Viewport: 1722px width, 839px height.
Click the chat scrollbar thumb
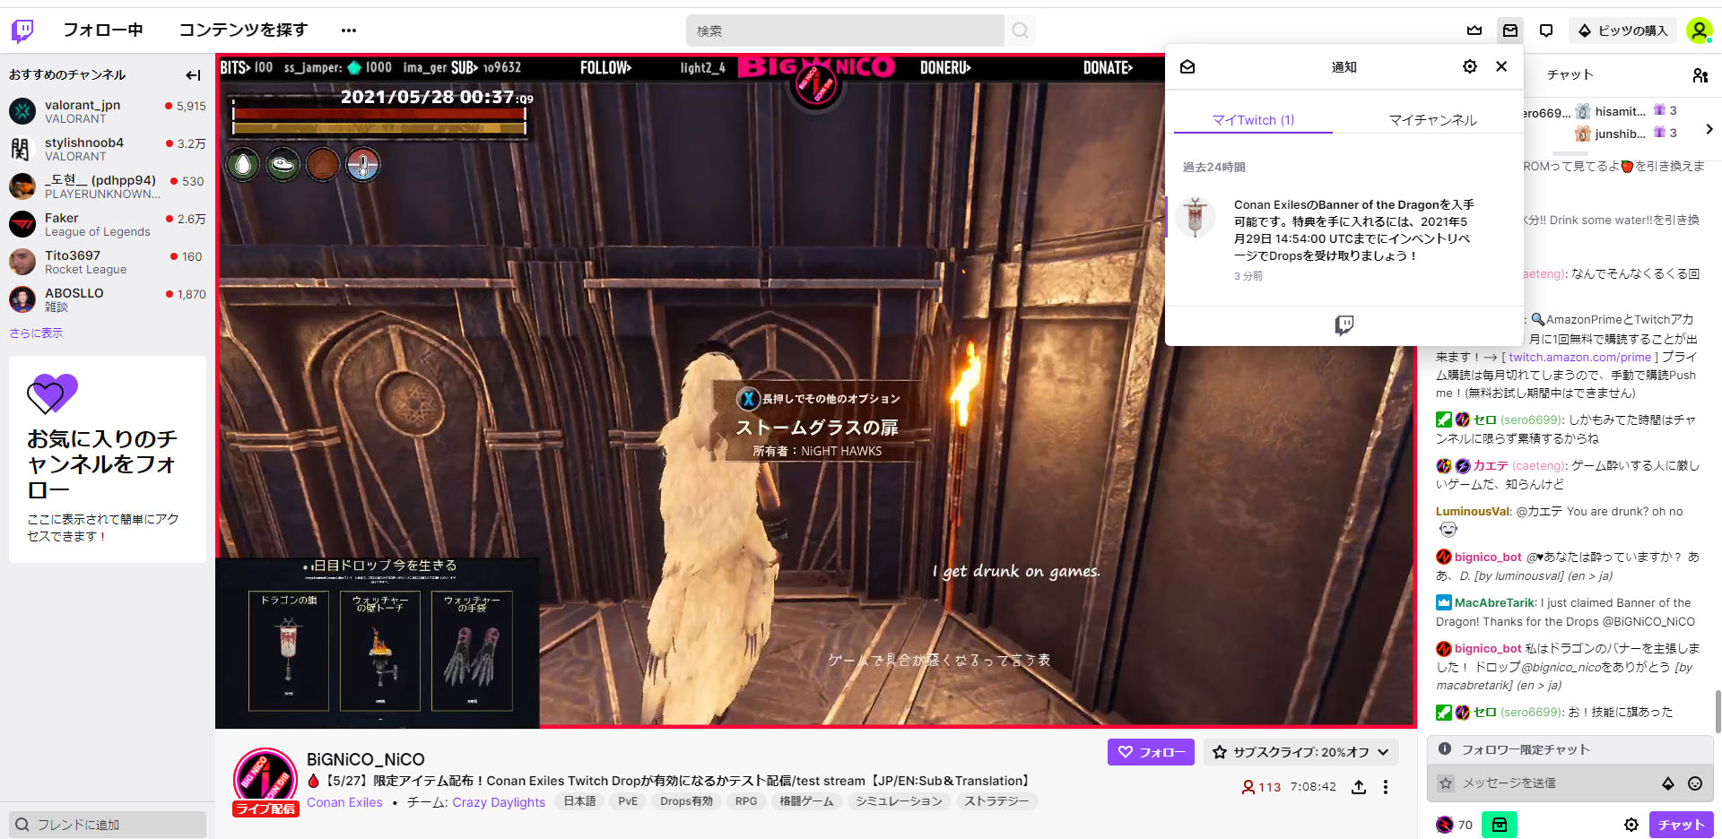tap(1718, 712)
